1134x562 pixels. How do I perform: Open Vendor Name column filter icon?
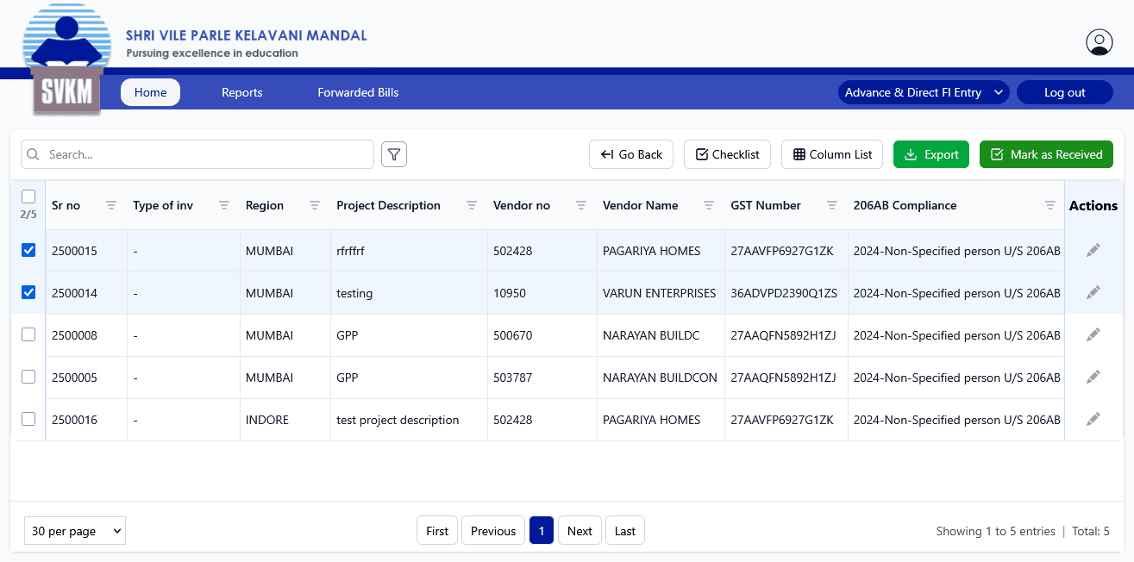[709, 205]
